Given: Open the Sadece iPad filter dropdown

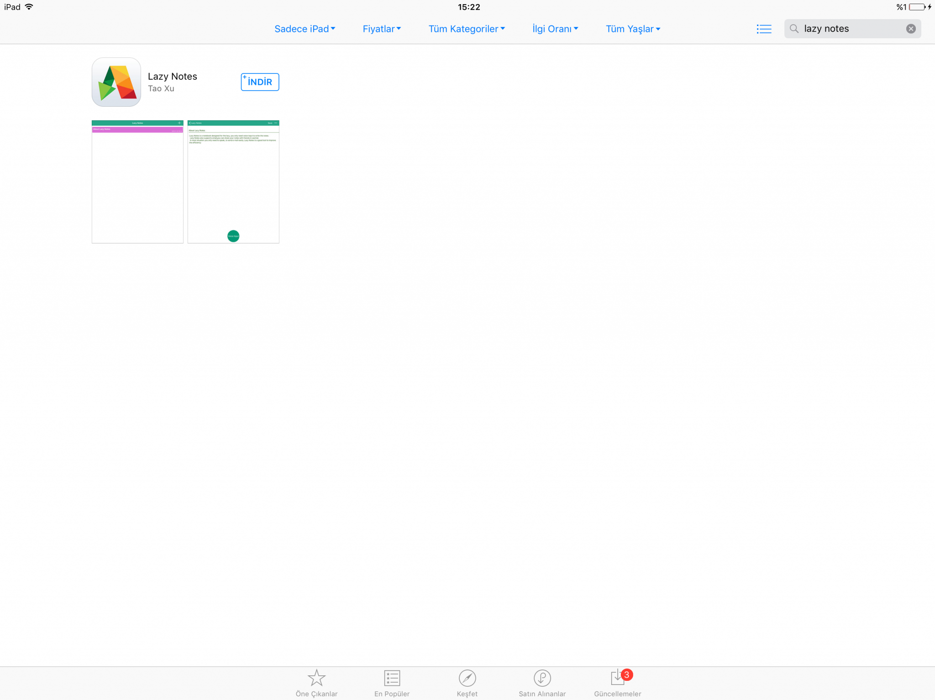Looking at the screenshot, I should 305,29.
